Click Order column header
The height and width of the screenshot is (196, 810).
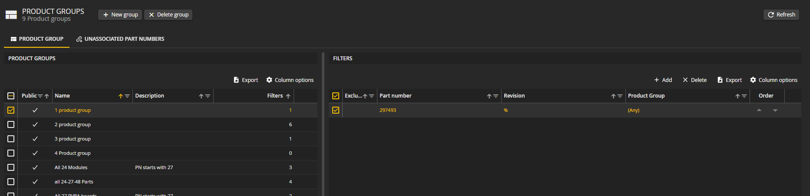(766, 96)
